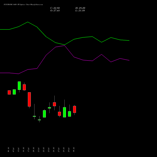This screenshot has width=157, height=157.
Task: Select the small green candlestick for 23 Jul
Action: point(49,108)
